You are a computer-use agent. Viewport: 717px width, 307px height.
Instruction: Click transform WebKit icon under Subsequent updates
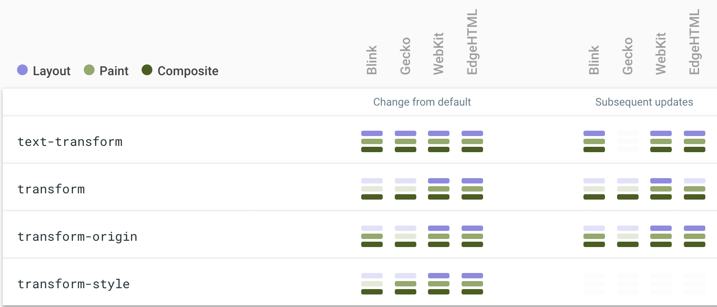pos(661,189)
